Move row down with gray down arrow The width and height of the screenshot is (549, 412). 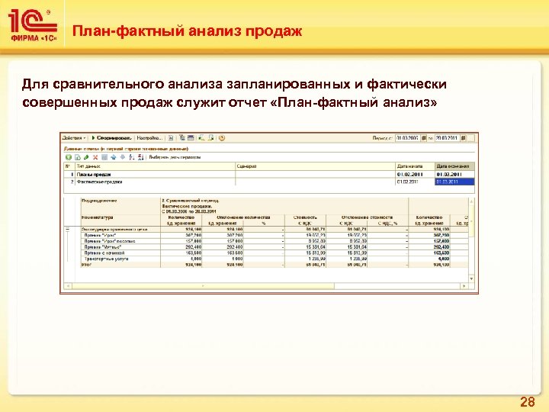coord(123,157)
